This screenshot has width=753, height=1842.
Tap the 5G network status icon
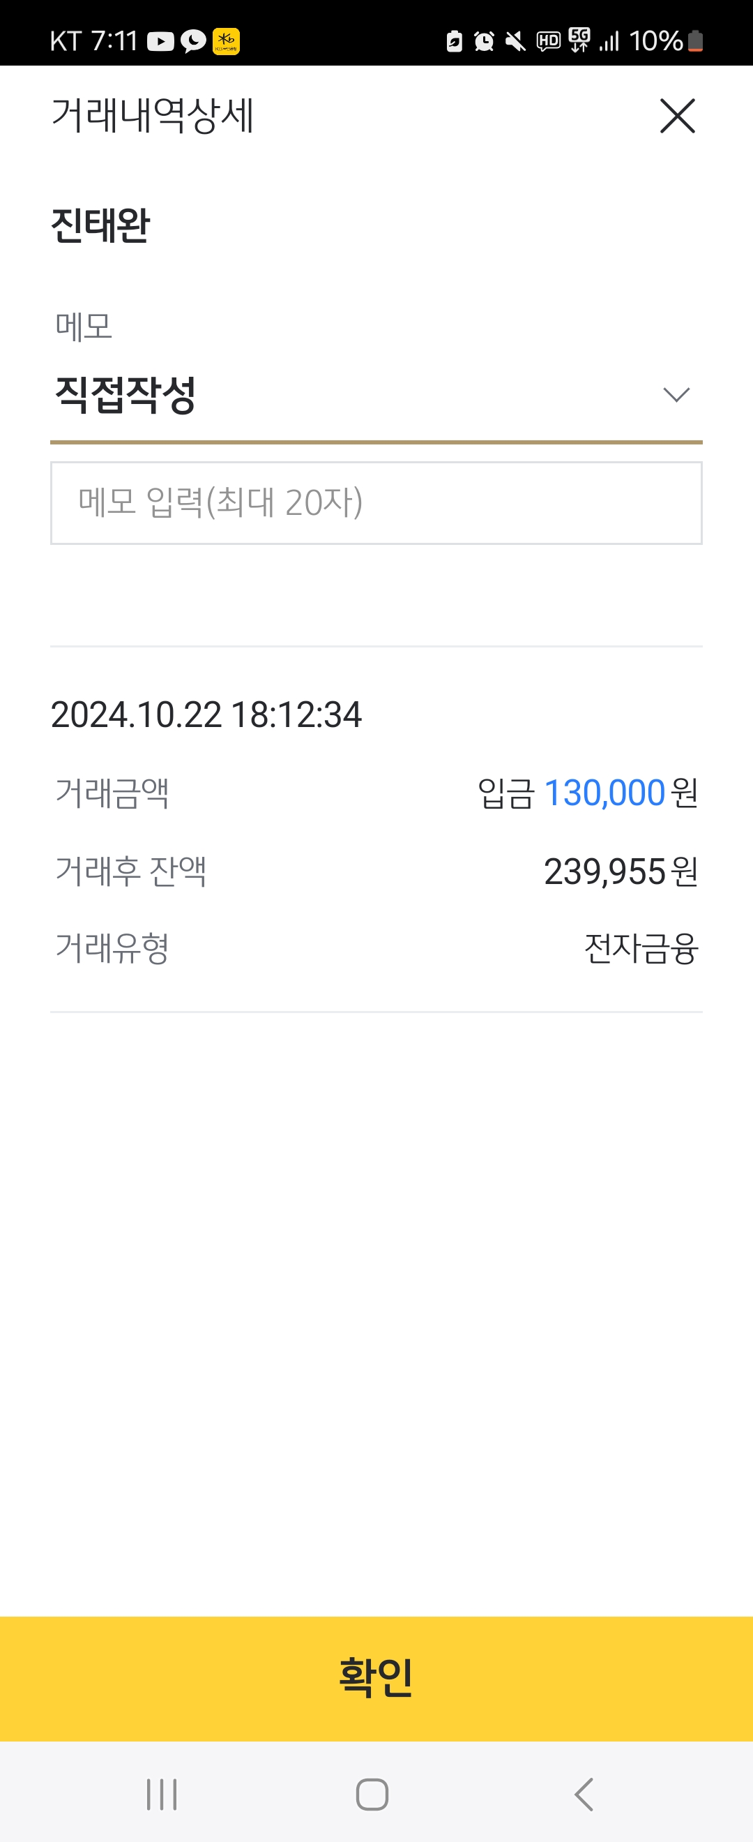[x=579, y=40]
